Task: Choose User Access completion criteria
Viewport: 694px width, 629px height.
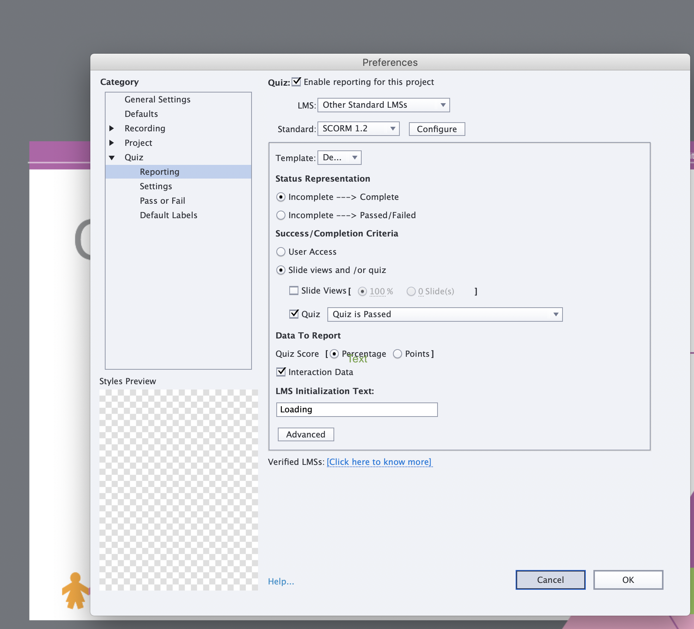Action: click(x=281, y=252)
